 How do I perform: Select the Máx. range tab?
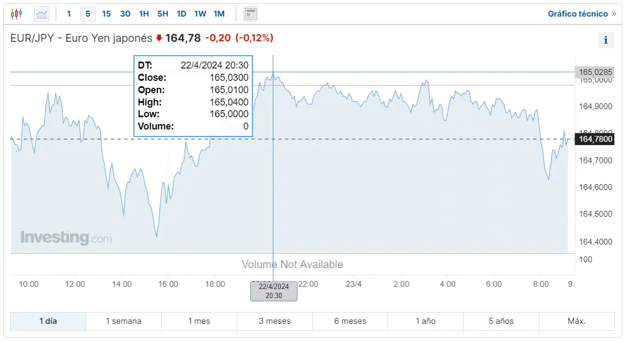(x=577, y=321)
